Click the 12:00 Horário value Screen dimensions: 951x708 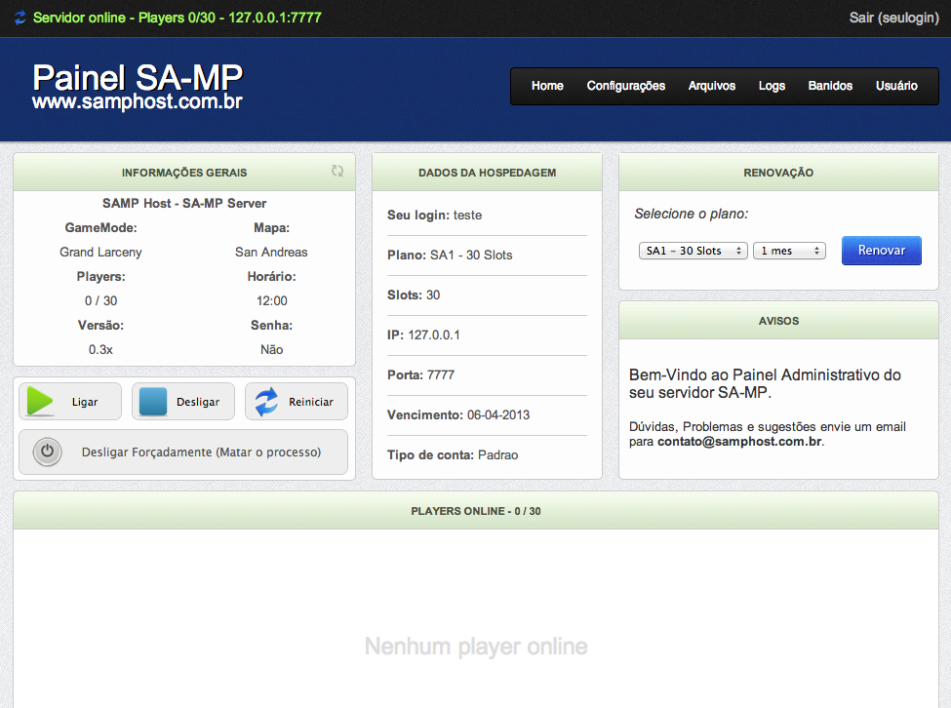272,300
